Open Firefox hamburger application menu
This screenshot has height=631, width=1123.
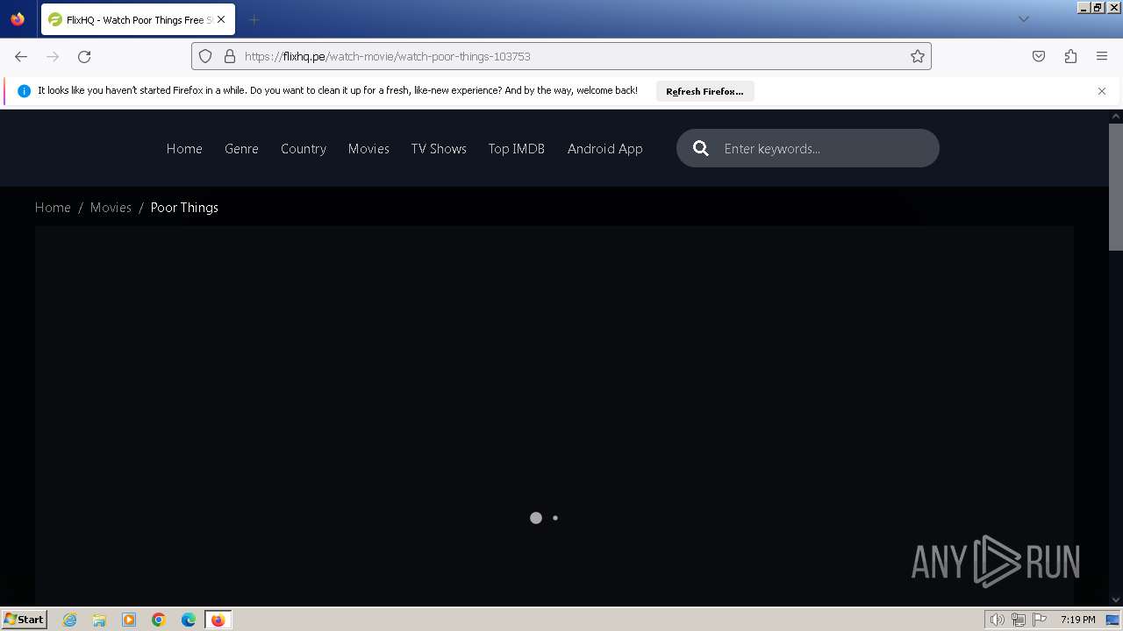(1102, 56)
